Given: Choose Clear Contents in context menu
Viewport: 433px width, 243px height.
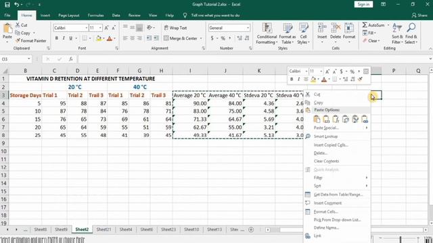Looking at the screenshot, I should click(326, 161).
